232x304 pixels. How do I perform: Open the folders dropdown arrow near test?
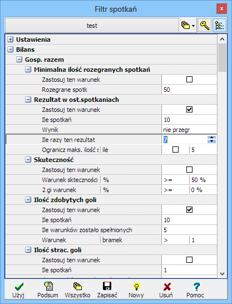click(193, 26)
